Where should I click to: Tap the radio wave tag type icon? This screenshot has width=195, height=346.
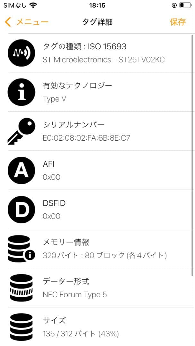(x=21, y=53)
